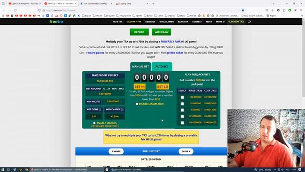The image size is (305, 172).
Task: Open the Биржи bookmarks folder
Action: click(87, 16)
